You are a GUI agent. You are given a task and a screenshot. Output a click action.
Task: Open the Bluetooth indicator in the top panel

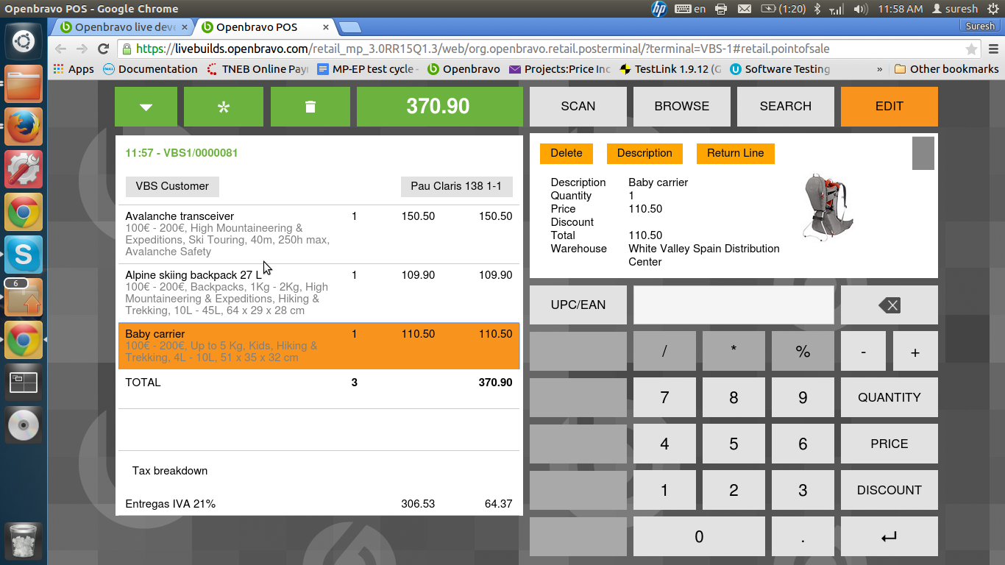[x=817, y=9]
